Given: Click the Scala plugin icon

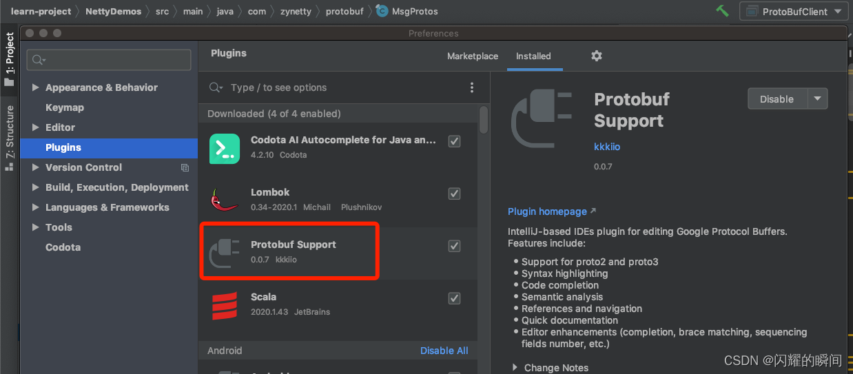Looking at the screenshot, I should pyautogui.click(x=224, y=304).
